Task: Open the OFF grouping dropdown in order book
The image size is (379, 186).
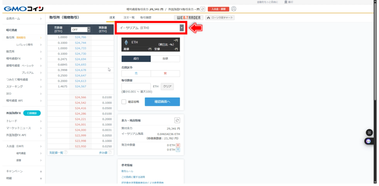Action: pyautogui.click(x=81, y=30)
